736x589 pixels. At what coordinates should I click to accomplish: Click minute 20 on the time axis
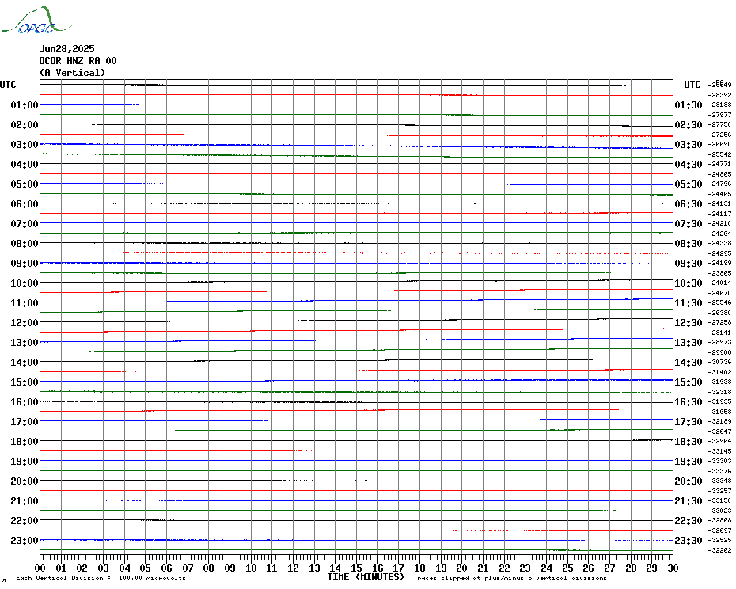click(x=462, y=568)
